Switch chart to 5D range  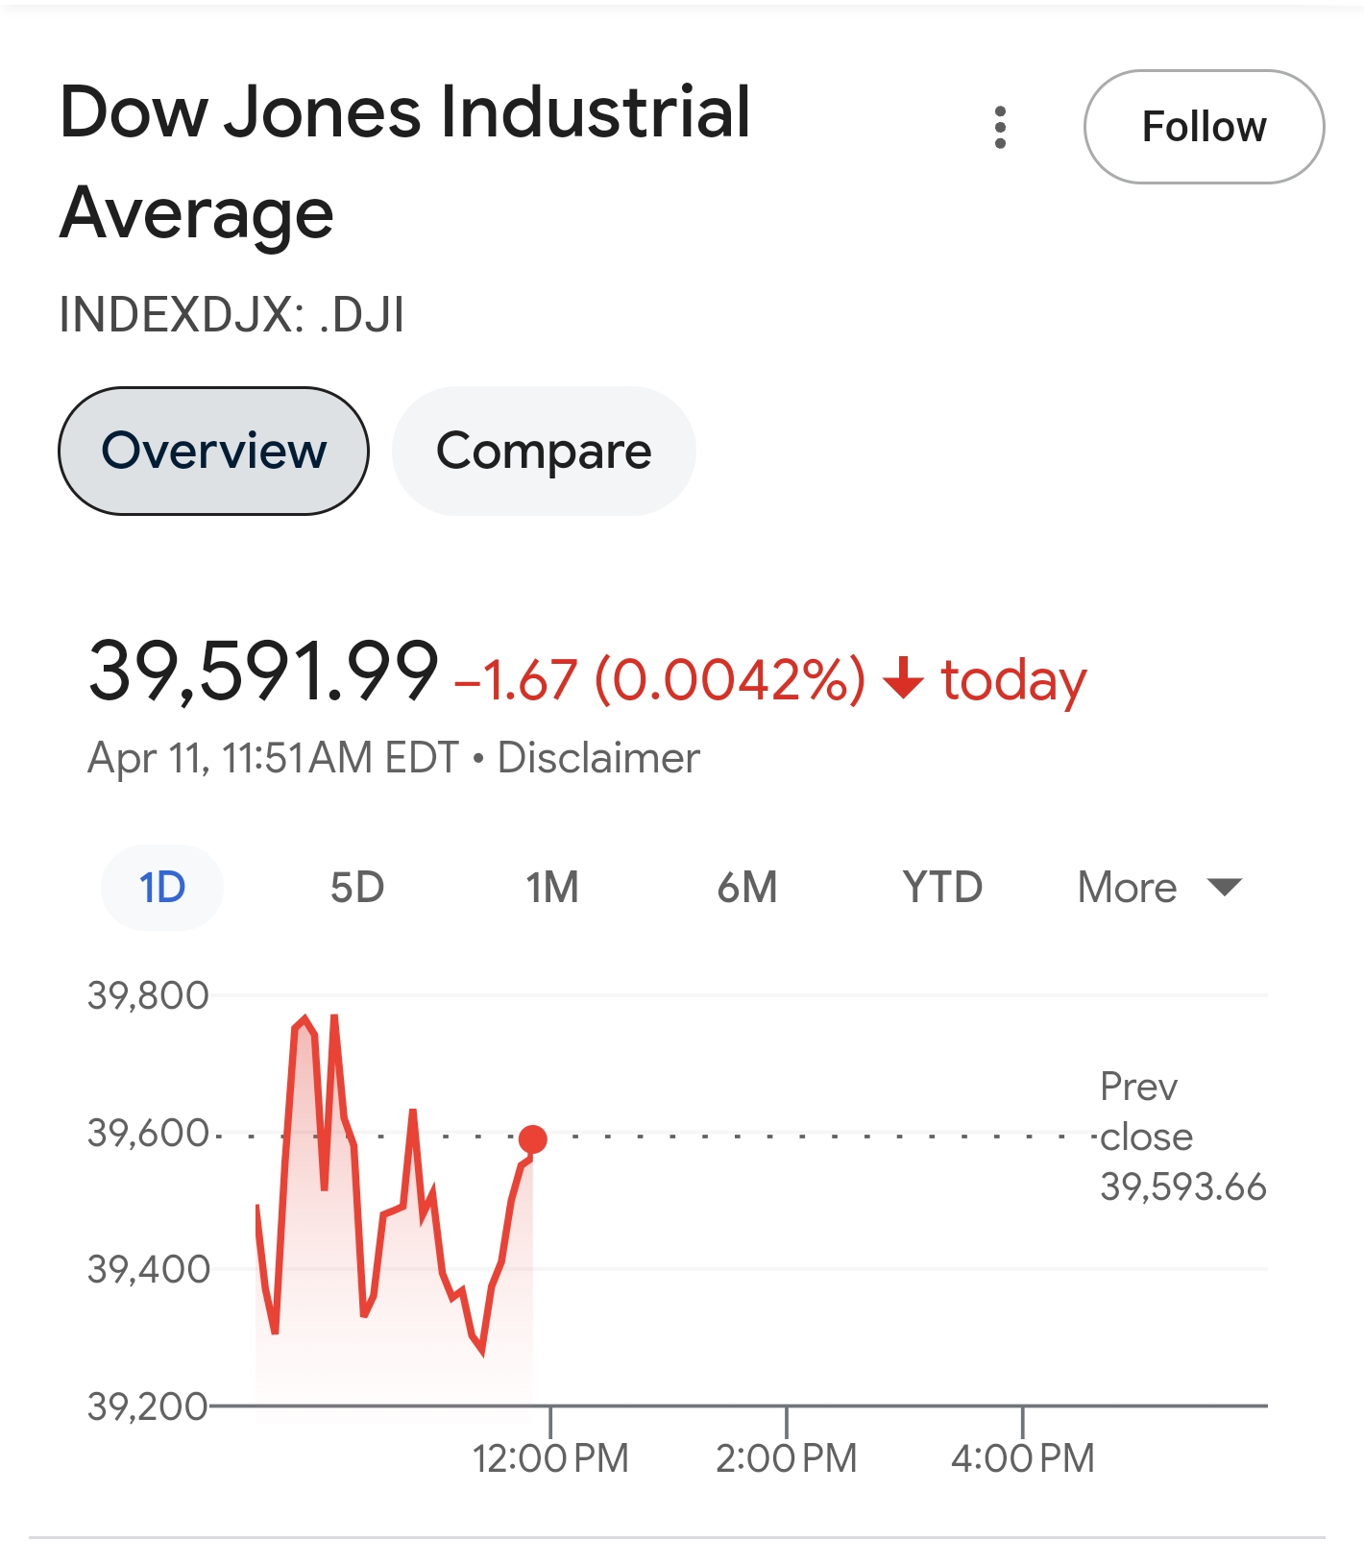[x=357, y=887]
